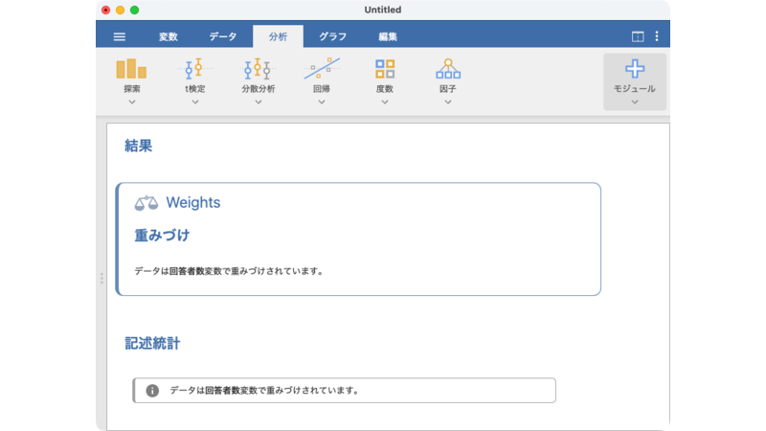Viewport: 766px width, 431px height.
Task: Expand the arrow below 度数
Action: 384,102
